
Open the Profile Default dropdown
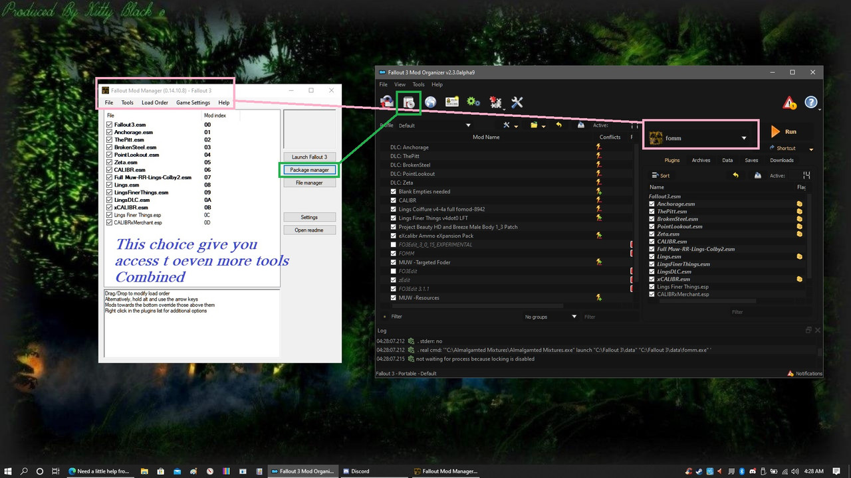(x=434, y=125)
